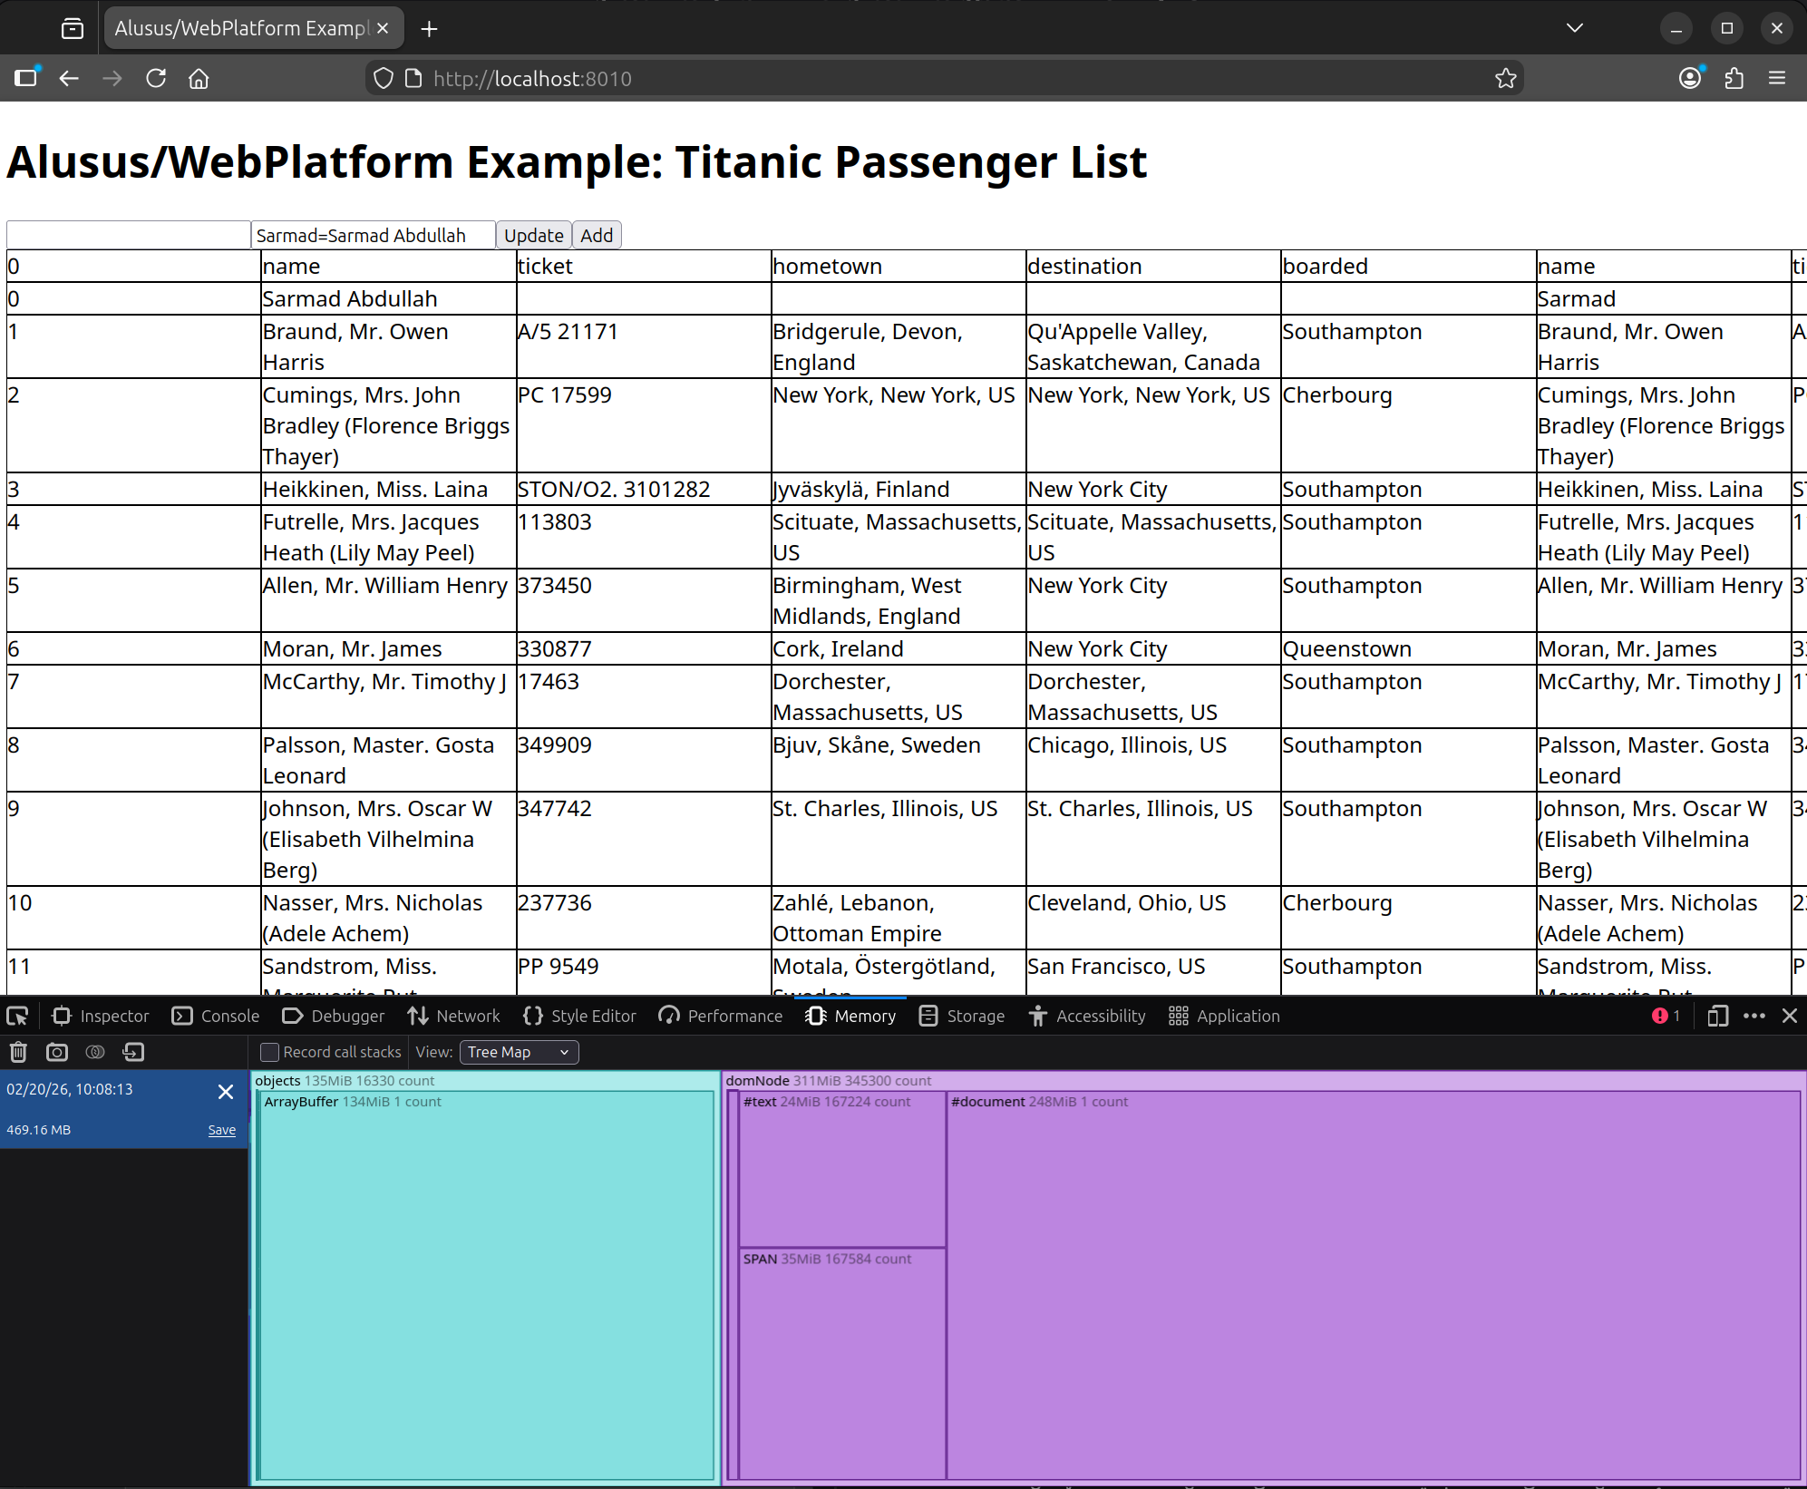Screen dimensions: 1807x1489
Task: Open the Tree Map view dropdown
Action: [x=519, y=1052]
